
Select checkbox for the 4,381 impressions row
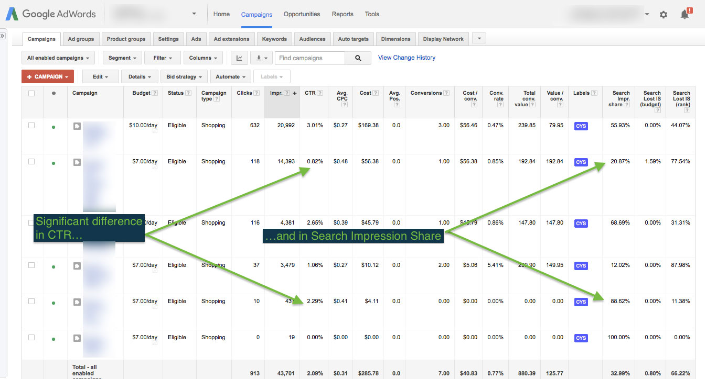(x=31, y=223)
